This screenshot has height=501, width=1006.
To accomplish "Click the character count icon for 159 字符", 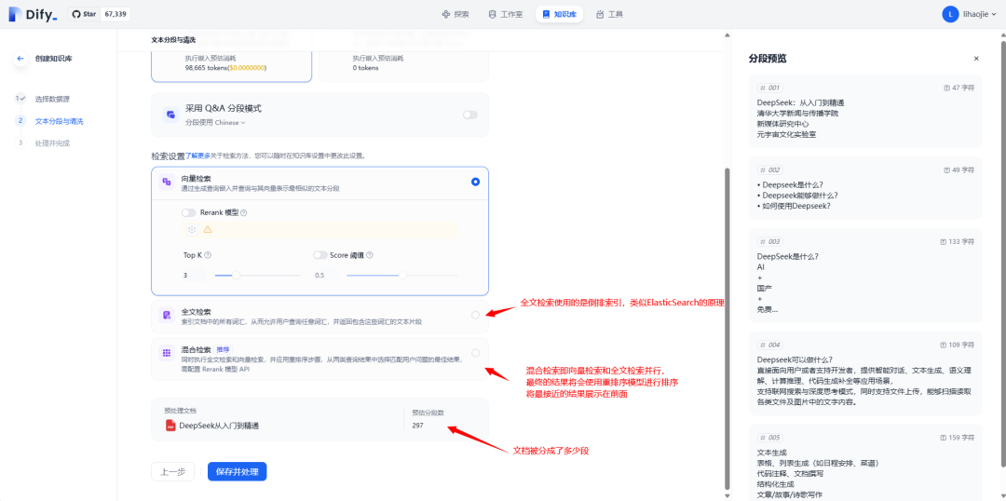I will [943, 438].
